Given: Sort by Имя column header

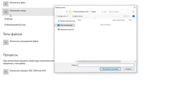Looking at the screenshot, I should point(80,20).
